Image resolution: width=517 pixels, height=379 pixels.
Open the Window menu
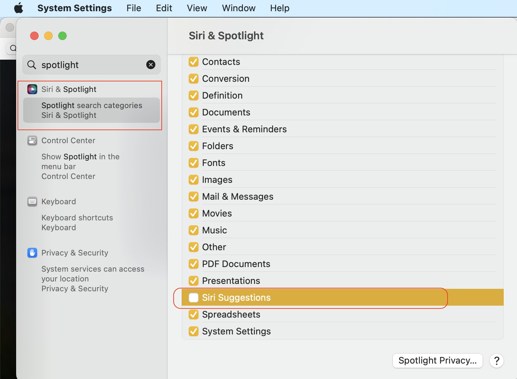pos(239,8)
